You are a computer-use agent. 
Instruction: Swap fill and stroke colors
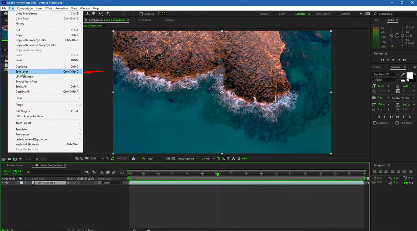(x=414, y=74)
